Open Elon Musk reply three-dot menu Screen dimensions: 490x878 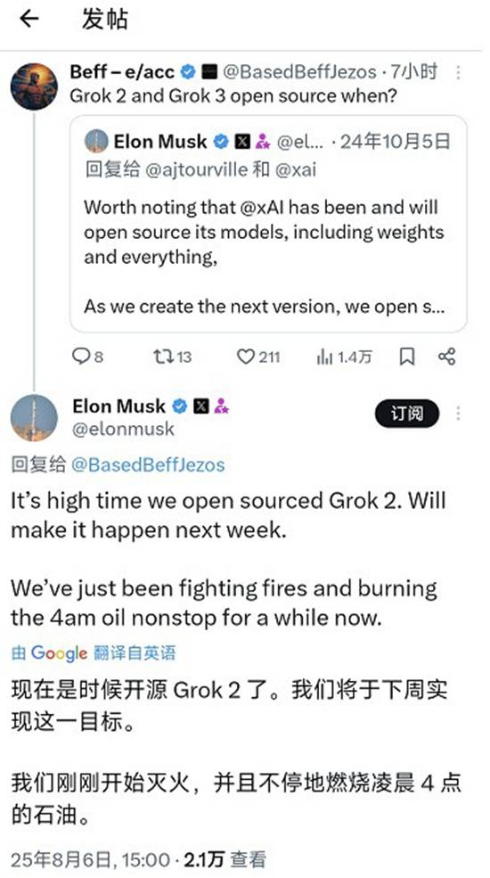458,414
